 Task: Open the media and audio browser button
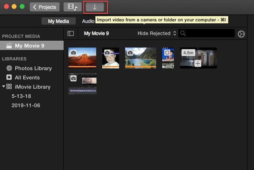72,7
